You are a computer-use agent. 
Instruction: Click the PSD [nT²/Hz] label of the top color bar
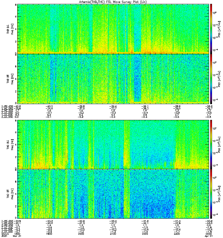(219, 29)
